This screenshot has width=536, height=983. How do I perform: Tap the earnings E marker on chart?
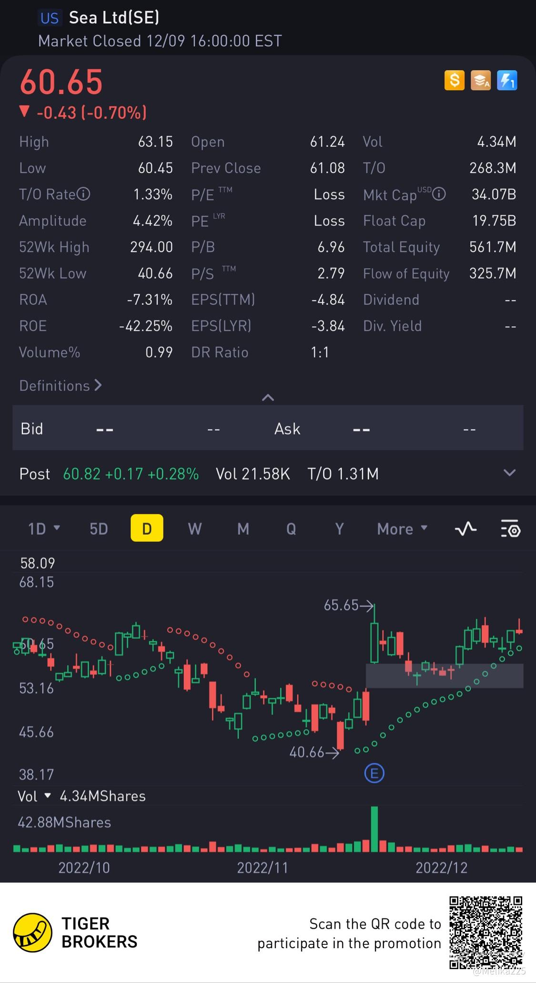(x=374, y=773)
